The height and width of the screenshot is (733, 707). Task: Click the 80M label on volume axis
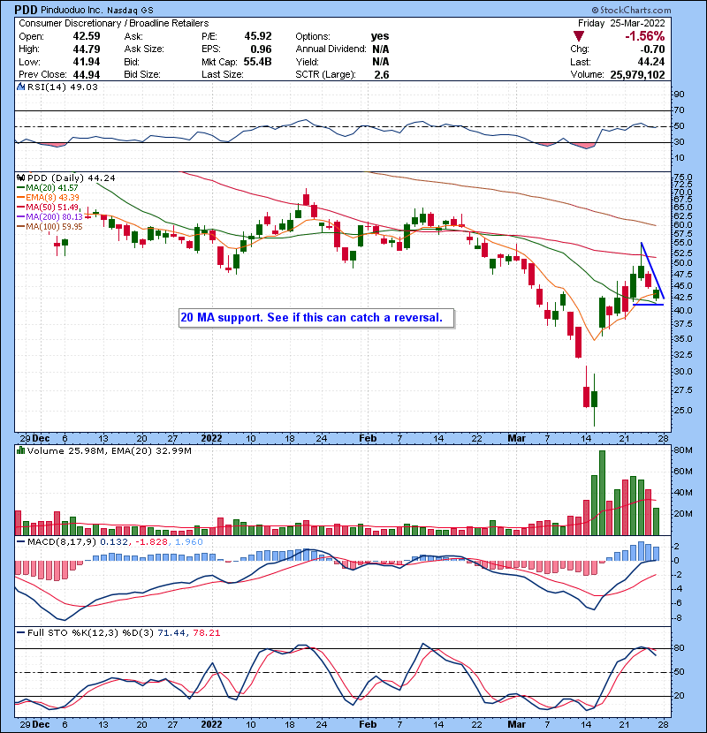pos(682,450)
